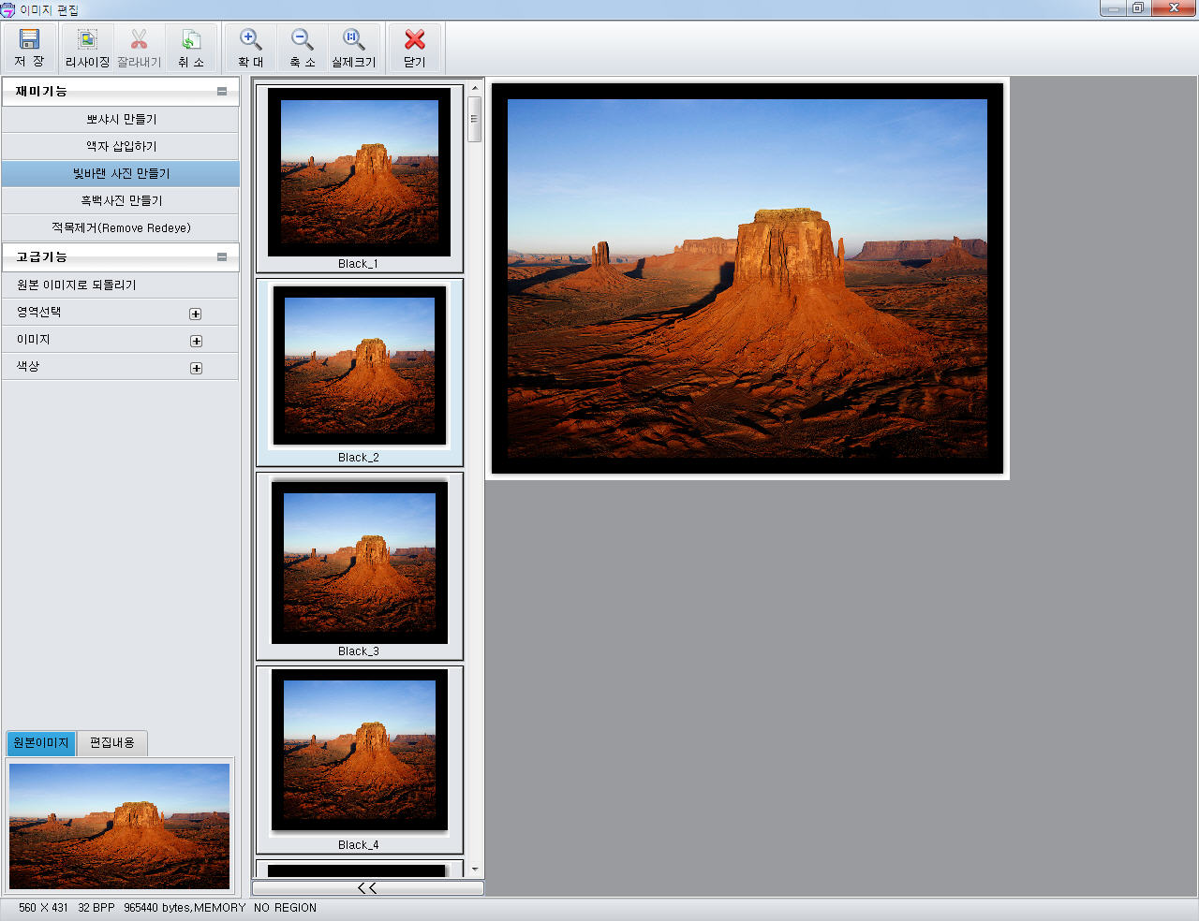Click the frame list scroll-down arrow
The height and width of the screenshot is (921, 1199).
tap(475, 870)
